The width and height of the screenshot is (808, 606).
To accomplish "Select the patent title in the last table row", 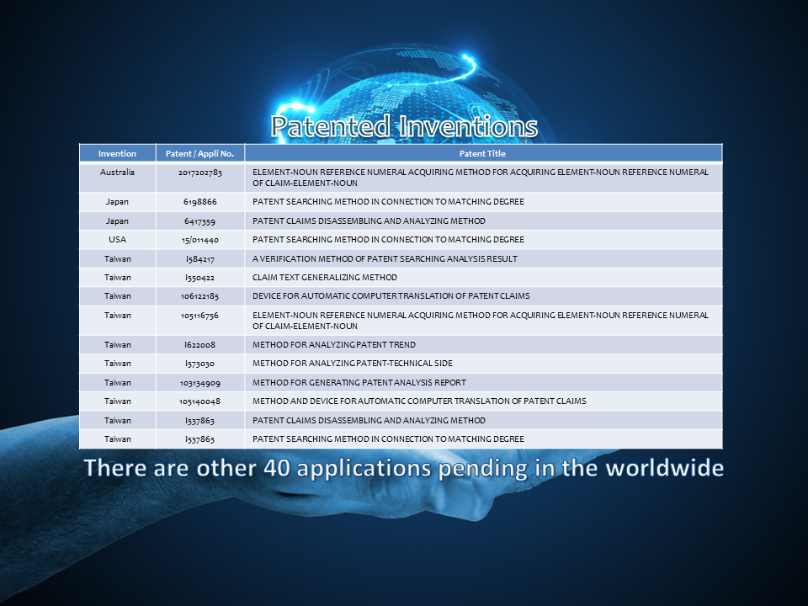I will pos(388,439).
